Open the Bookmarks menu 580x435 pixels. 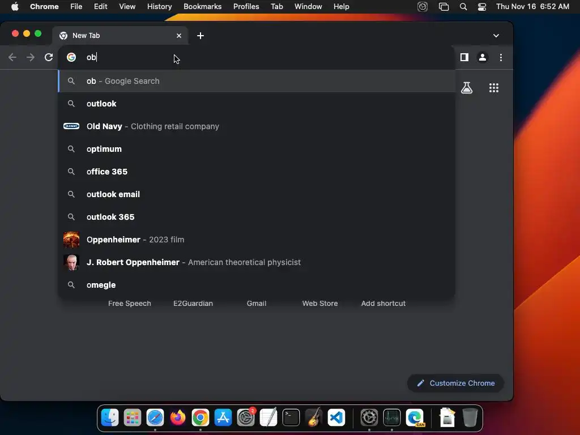pyautogui.click(x=202, y=6)
